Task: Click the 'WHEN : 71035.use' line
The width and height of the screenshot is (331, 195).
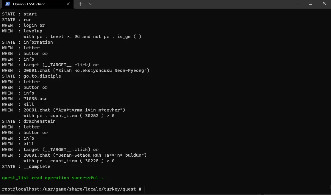Action: coord(25,99)
